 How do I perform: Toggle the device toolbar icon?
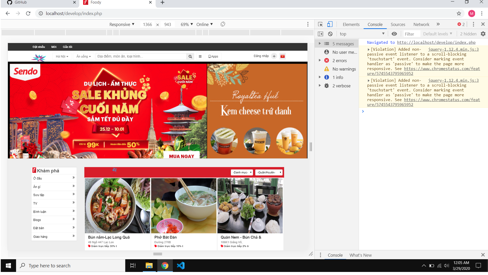(x=330, y=24)
